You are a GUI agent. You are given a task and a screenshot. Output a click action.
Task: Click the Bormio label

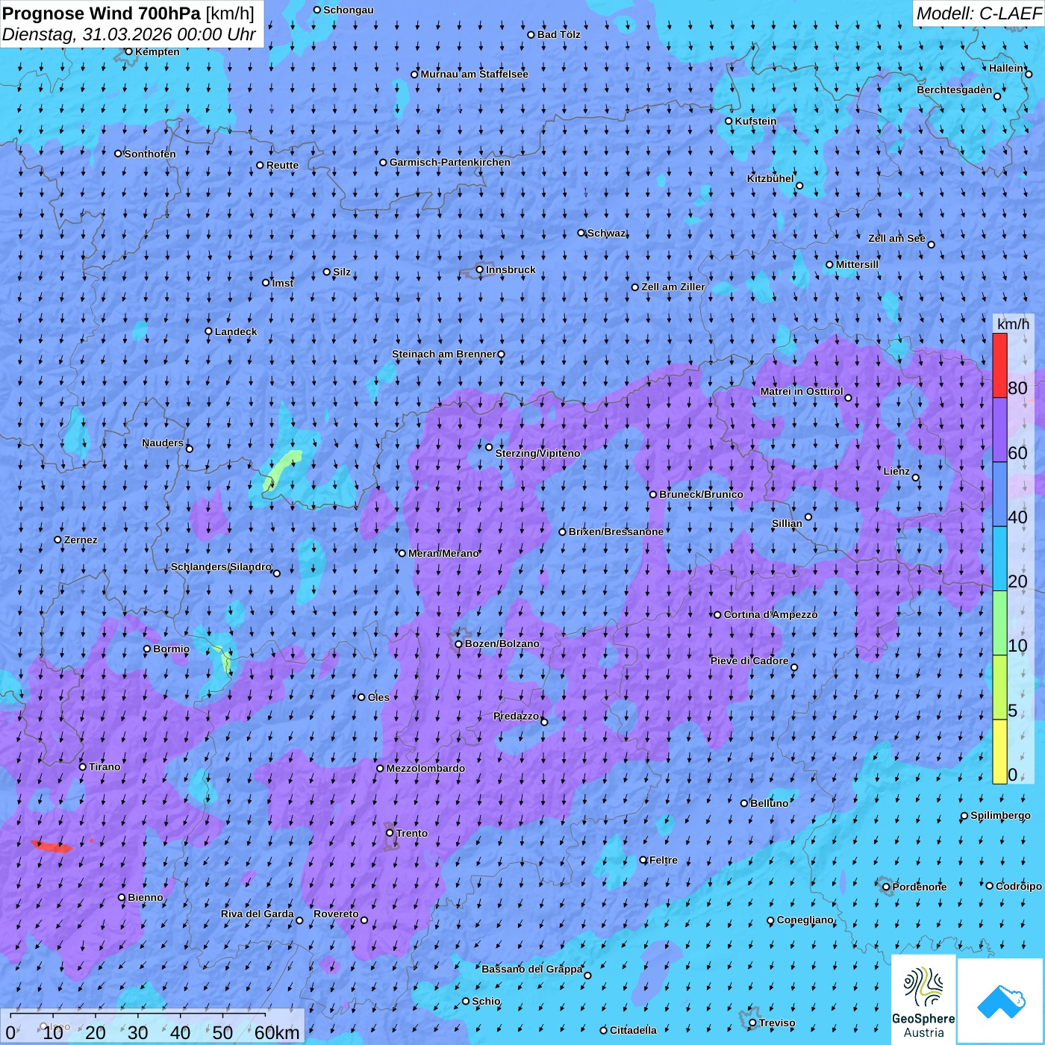[171, 649]
